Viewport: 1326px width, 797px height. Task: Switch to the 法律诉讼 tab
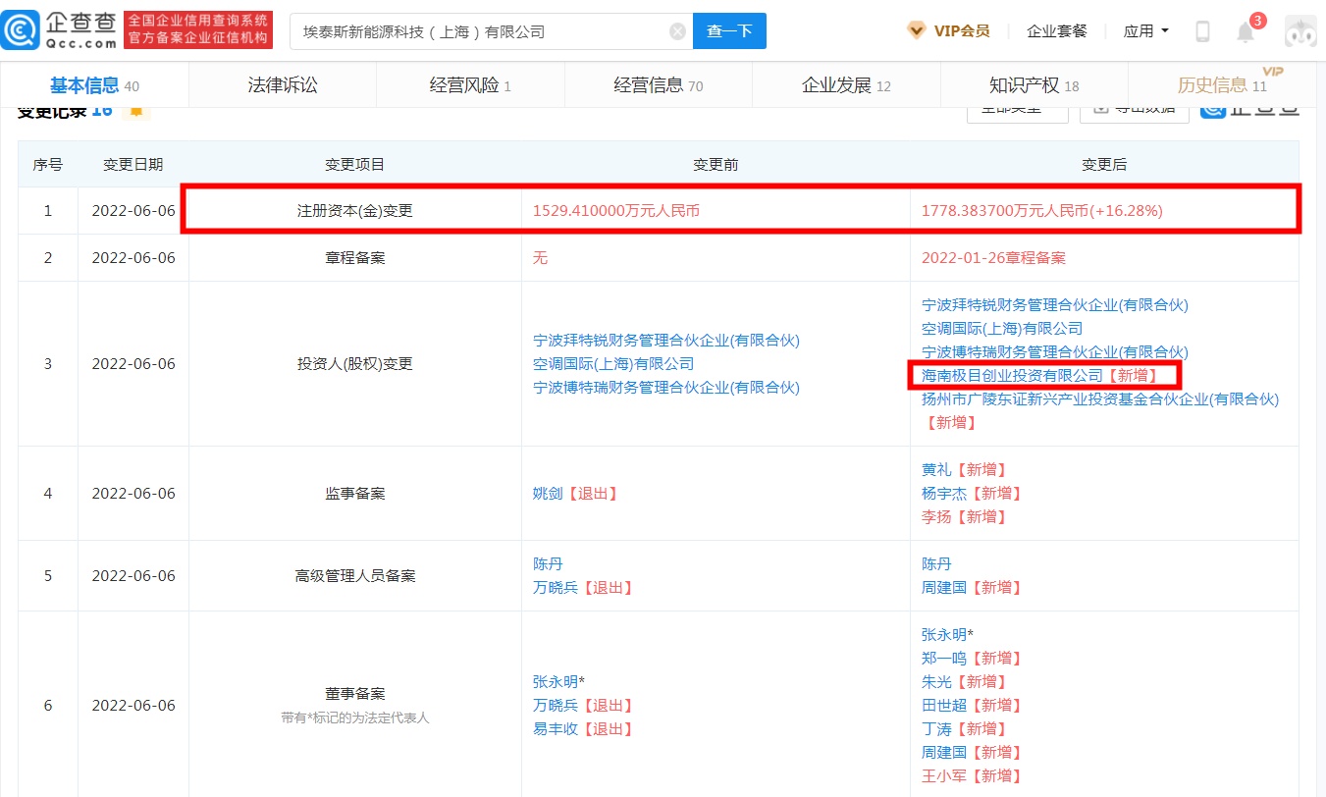point(283,85)
